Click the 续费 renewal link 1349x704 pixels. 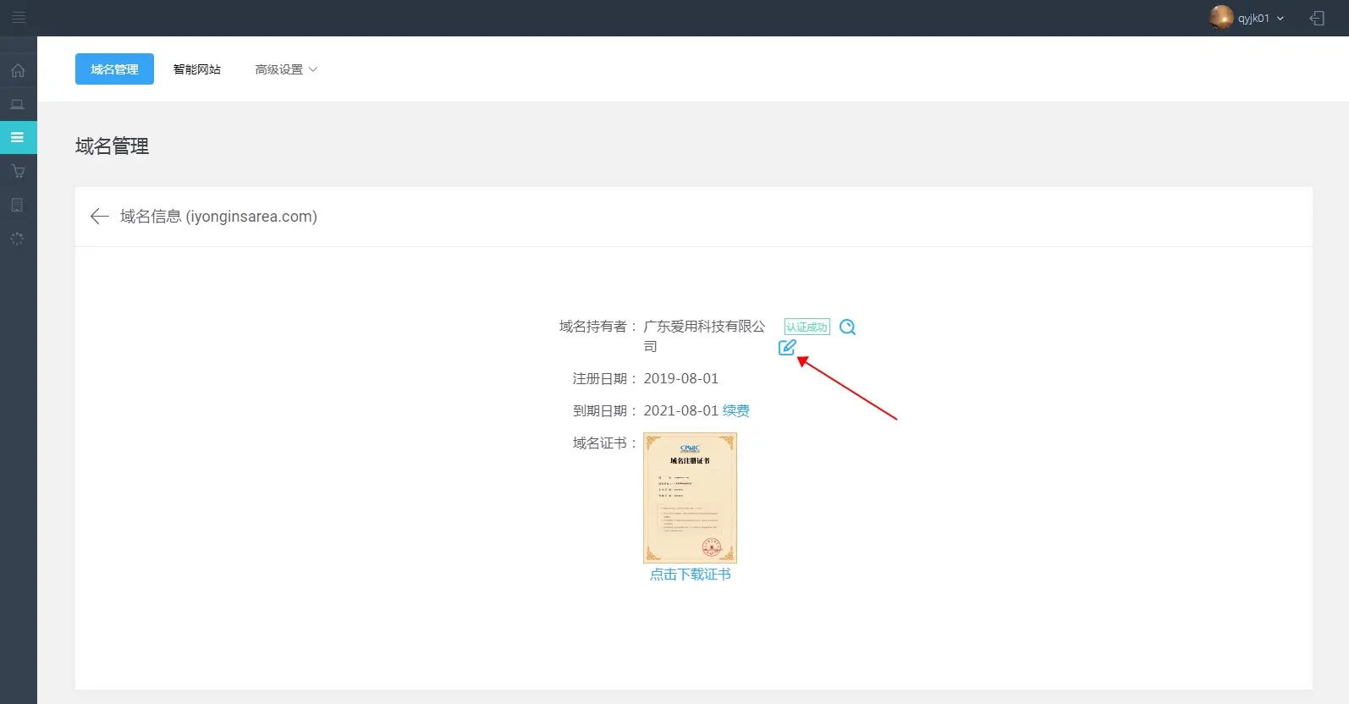tap(735, 411)
